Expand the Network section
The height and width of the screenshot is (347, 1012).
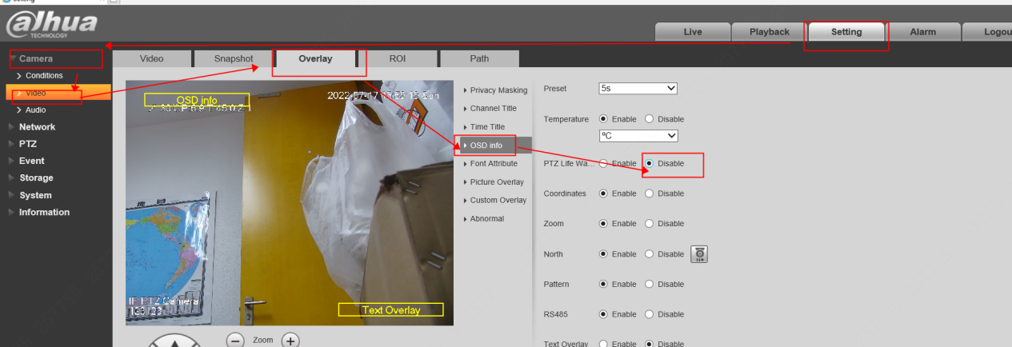(x=37, y=127)
